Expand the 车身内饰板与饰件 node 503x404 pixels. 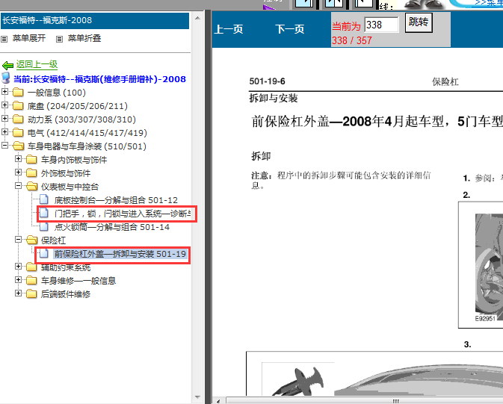[x=18, y=159]
